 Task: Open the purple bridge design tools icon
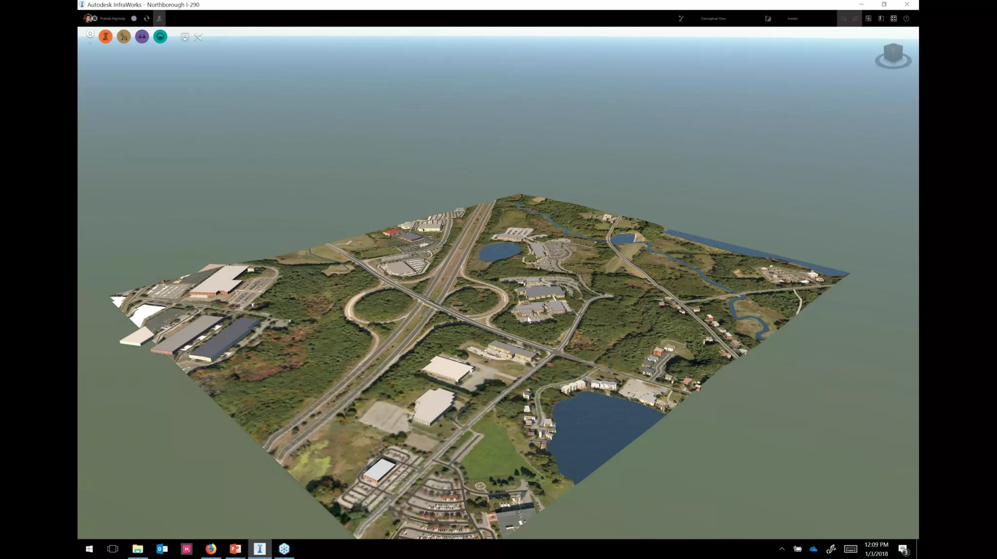[142, 36]
